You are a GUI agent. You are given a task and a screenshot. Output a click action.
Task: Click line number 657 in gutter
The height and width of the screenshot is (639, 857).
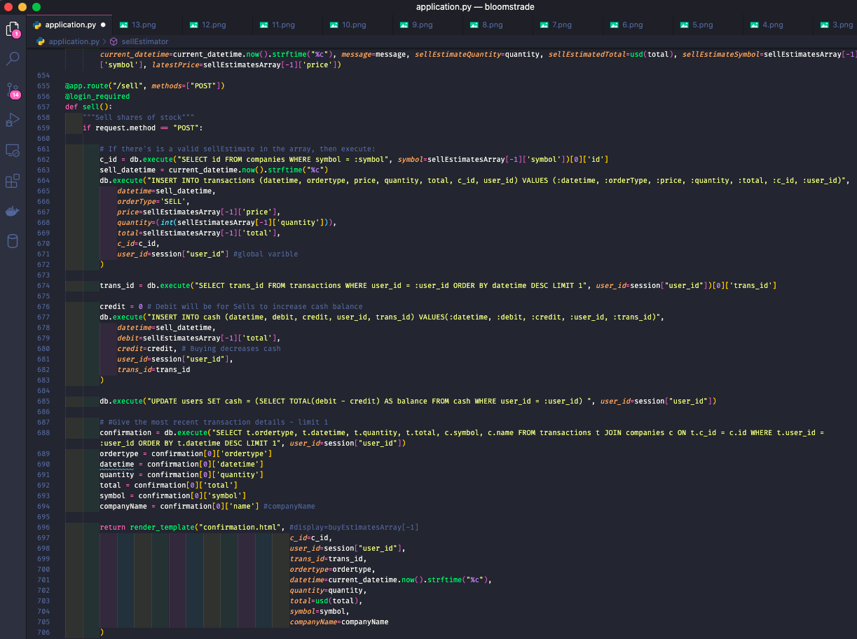(43, 106)
